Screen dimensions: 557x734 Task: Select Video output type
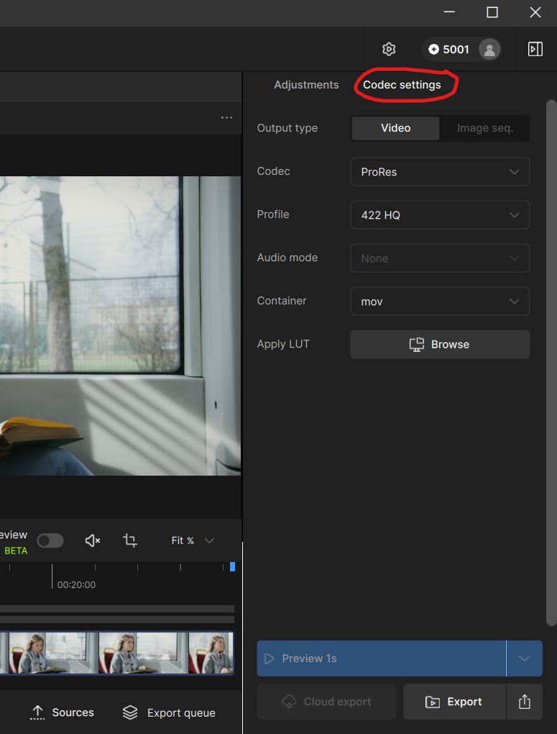click(x=395, y=128)
